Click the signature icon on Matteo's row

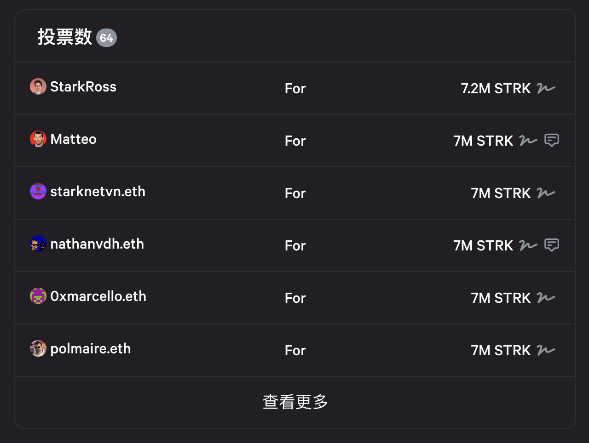point(528,141)
